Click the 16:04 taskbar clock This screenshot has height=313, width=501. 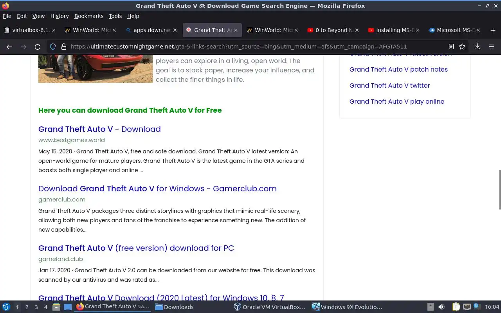point(492,307)
